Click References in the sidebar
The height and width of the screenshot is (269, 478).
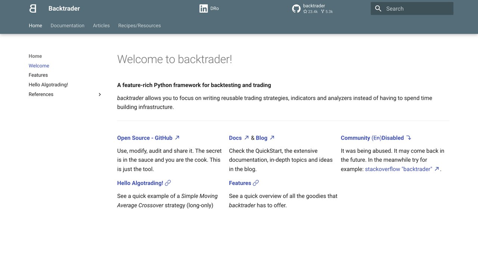[x=41, y=94]
